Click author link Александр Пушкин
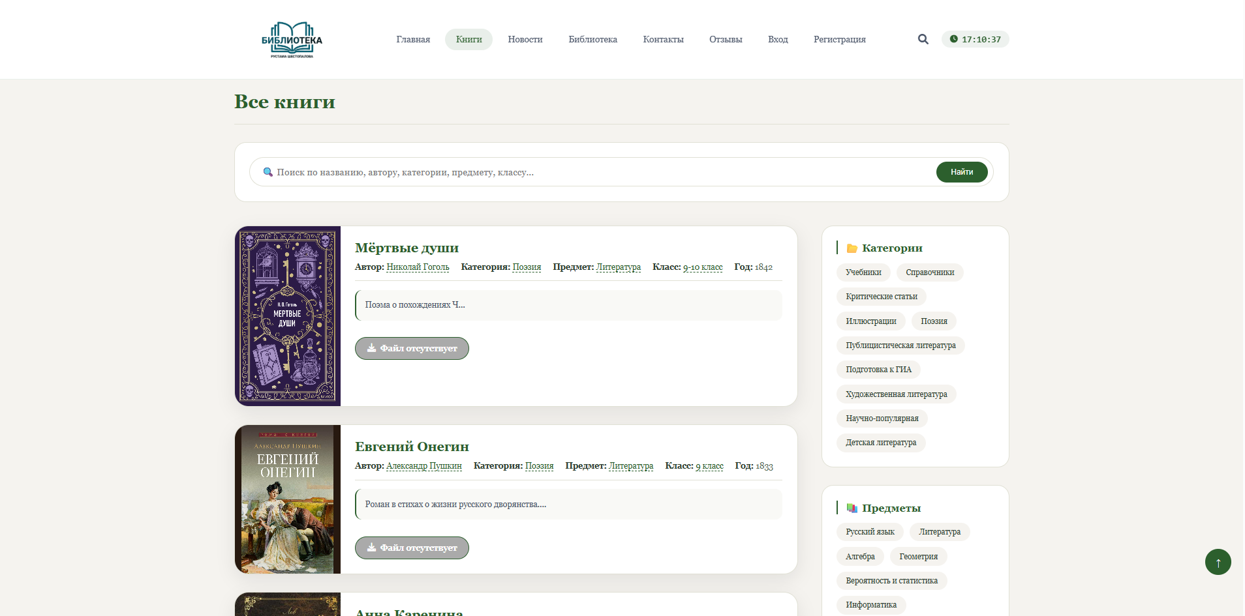Screen dimensions: 1245x616 tap(424, 466)
